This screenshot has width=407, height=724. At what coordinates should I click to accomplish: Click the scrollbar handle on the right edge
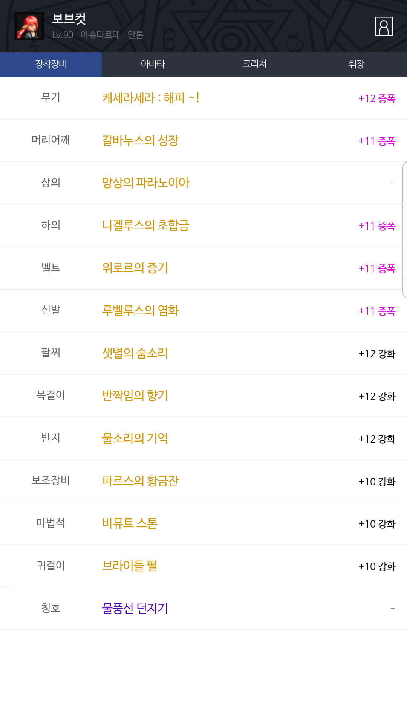click(x=405, y=230)
